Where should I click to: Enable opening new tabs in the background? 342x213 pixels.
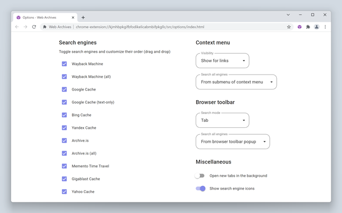tap(200, 176)
